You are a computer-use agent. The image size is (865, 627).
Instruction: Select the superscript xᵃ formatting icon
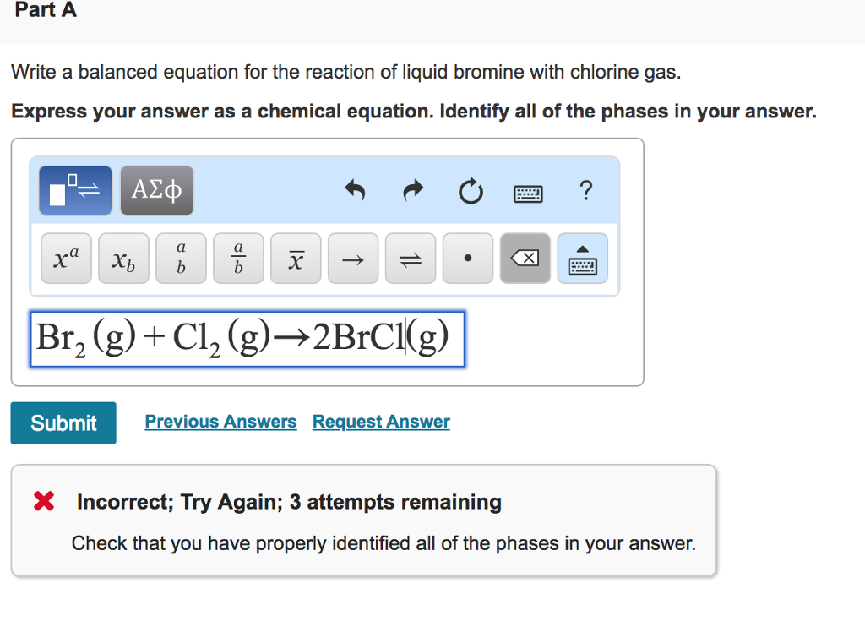coord(66,259)
